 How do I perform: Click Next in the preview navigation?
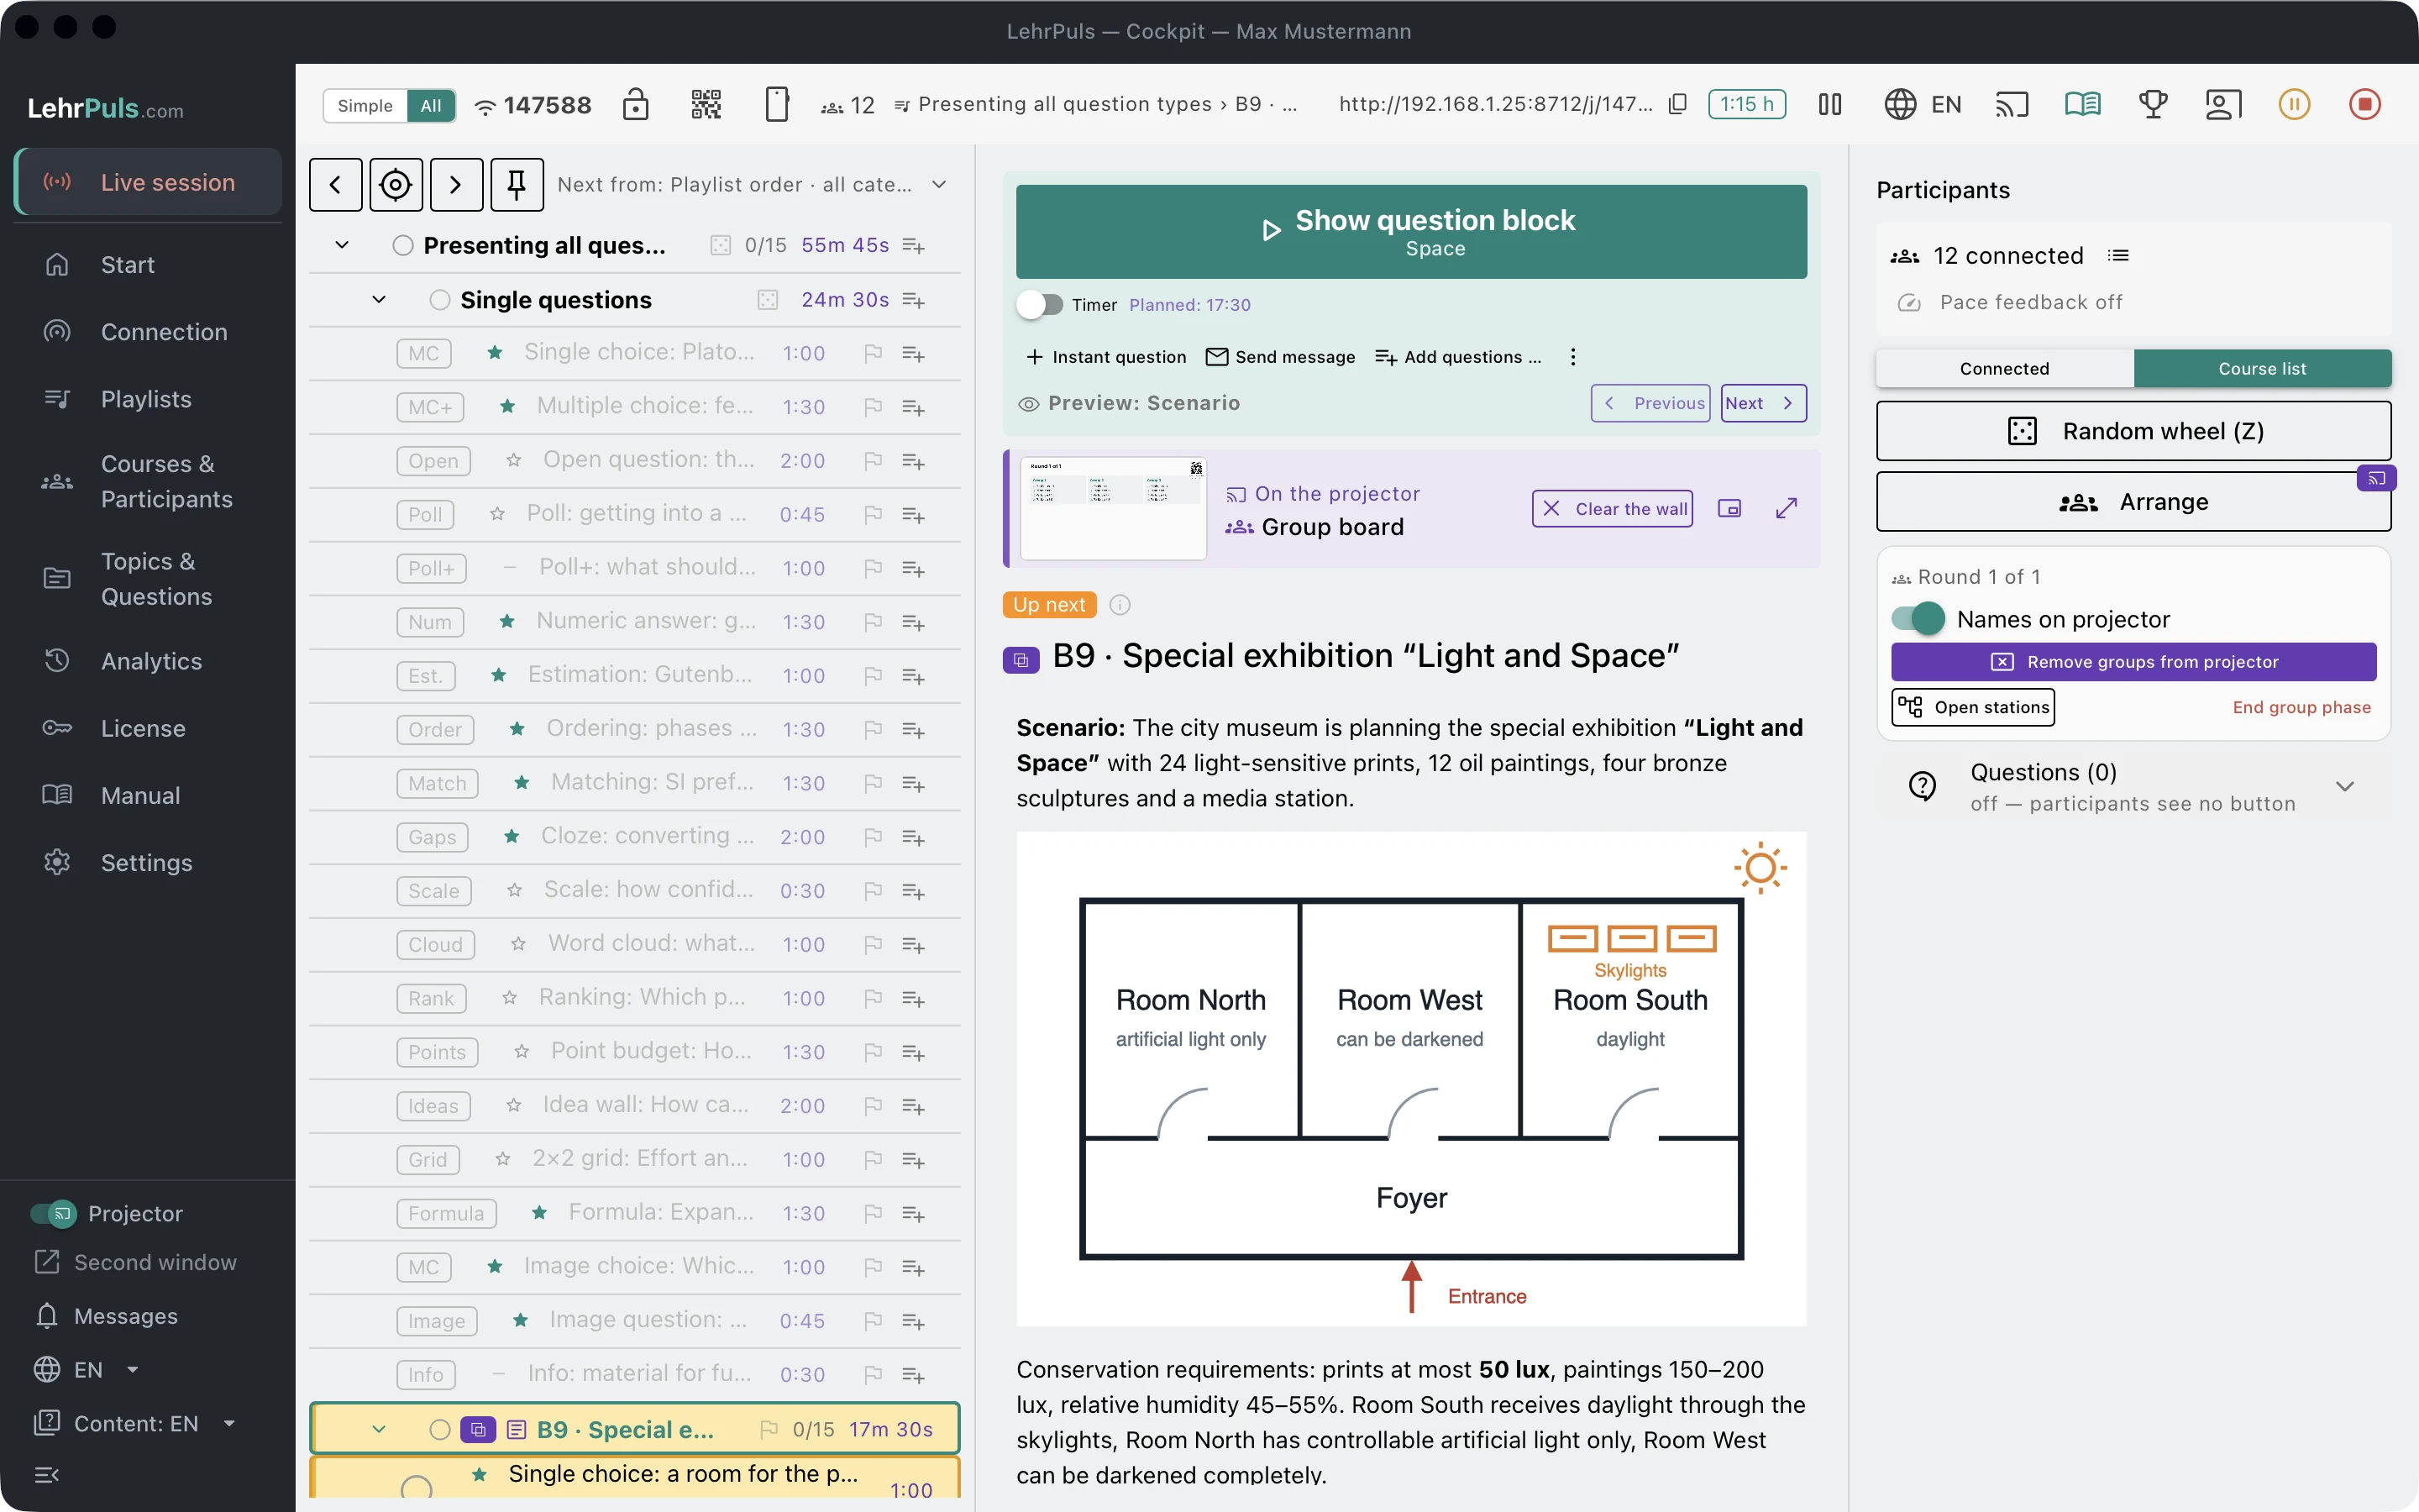(x=1763, y=403)
